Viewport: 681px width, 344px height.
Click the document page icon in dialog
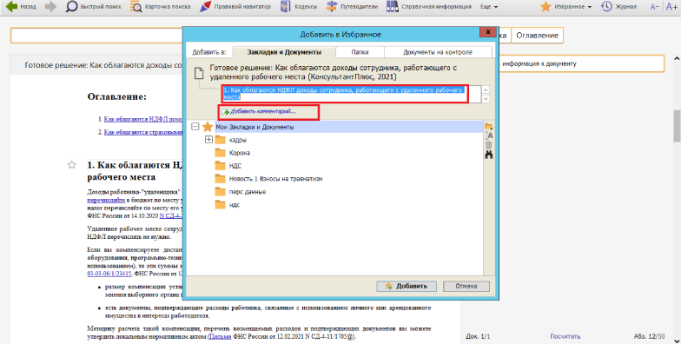coord(199,73)
